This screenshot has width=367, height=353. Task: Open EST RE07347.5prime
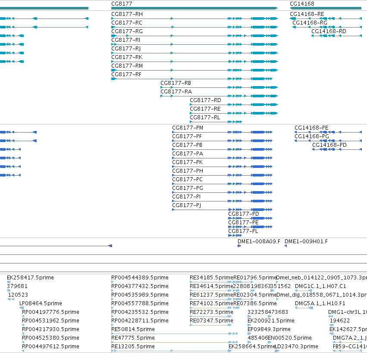212,321
